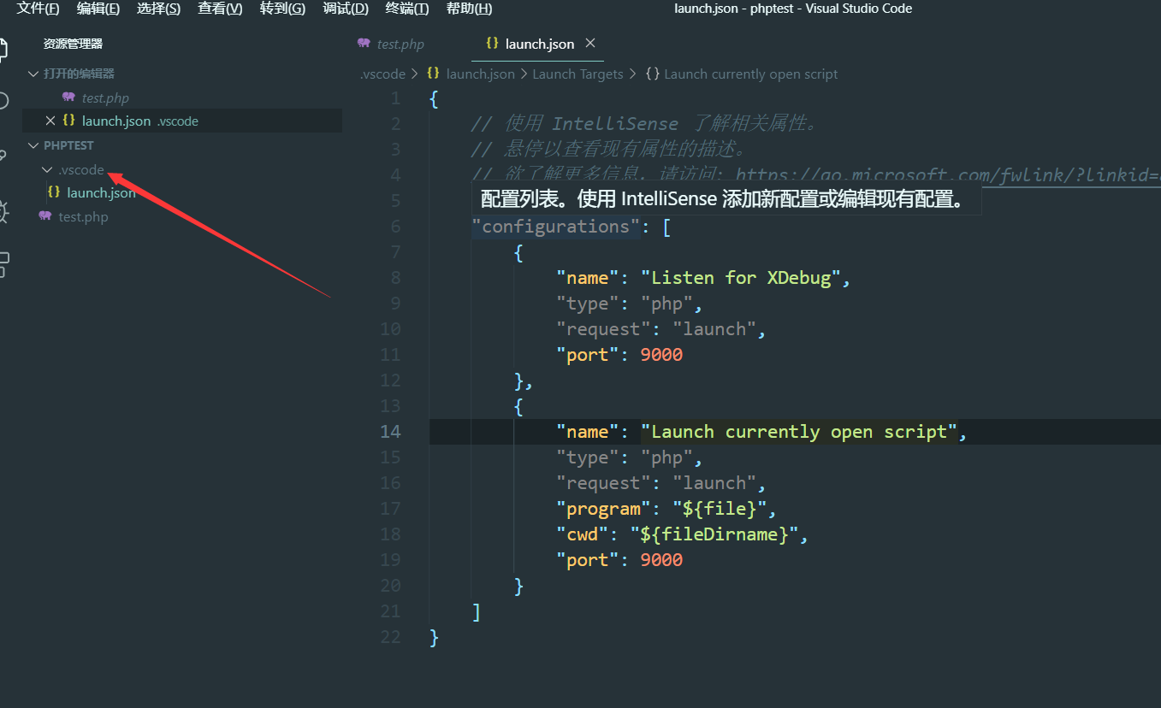Click the "configurations" key on line 6
Viewport: 1161px width, 708px height.
[x=556, y=226]
